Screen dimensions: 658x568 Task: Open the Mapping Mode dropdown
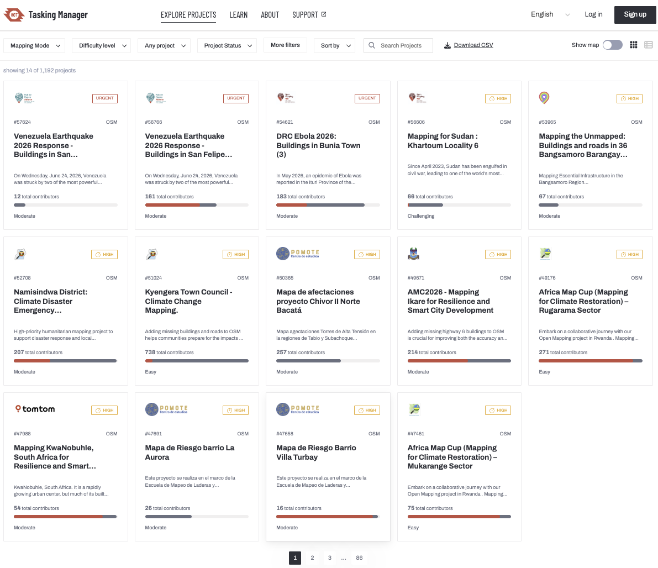tap(34, 45)
